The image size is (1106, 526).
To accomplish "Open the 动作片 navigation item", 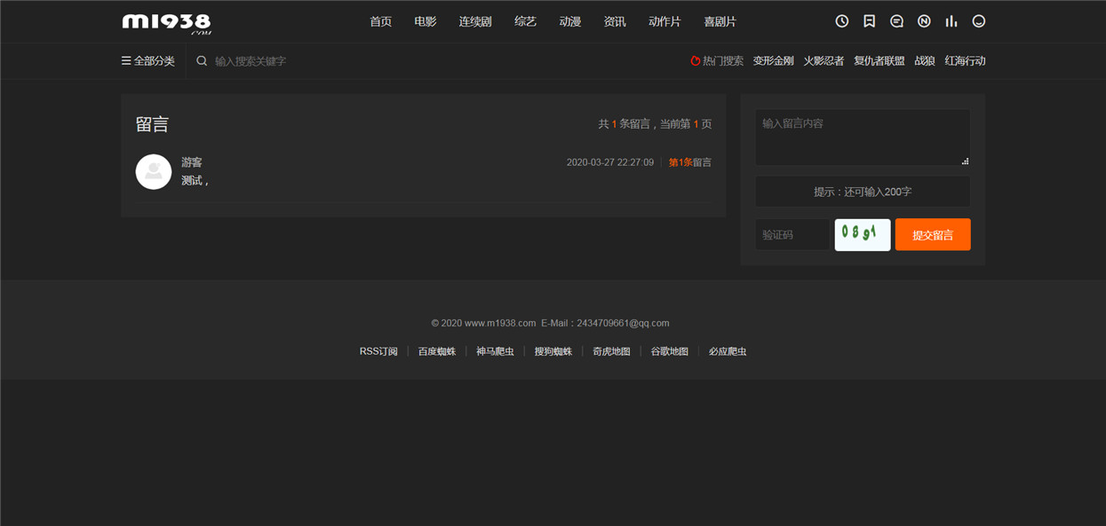I will pos(664,21).
